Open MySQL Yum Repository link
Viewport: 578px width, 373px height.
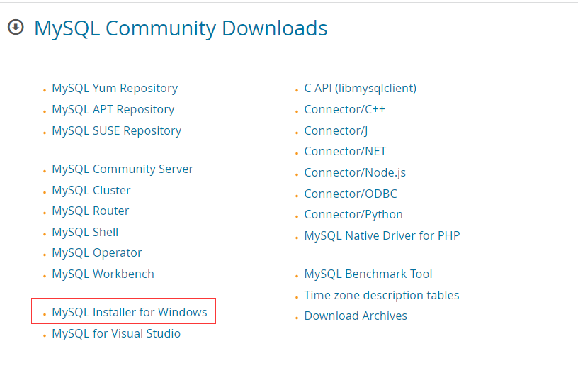(x=115, y=89)
